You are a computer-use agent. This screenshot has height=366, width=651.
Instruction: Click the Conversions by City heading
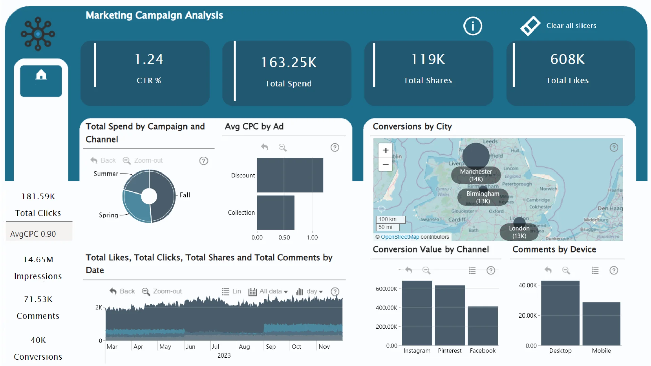(x=412, y=126)
